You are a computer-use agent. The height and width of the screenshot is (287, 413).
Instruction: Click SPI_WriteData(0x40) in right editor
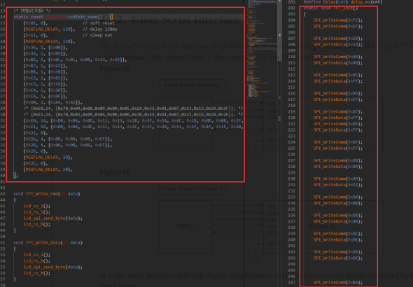(x=338, y=63)
